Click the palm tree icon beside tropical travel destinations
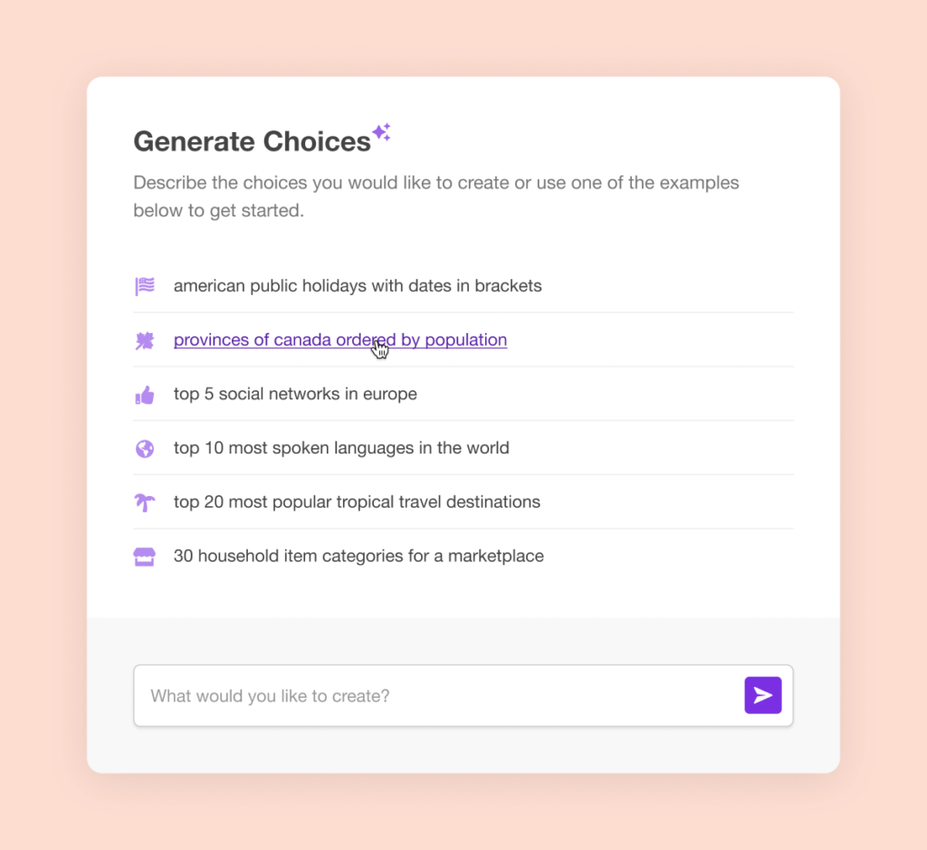 145,501
